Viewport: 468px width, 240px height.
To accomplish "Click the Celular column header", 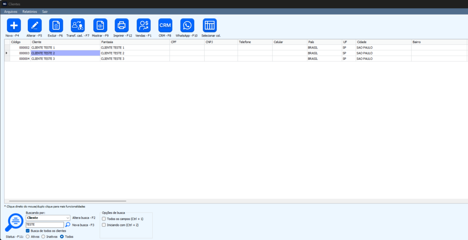I will pos(290,42).
